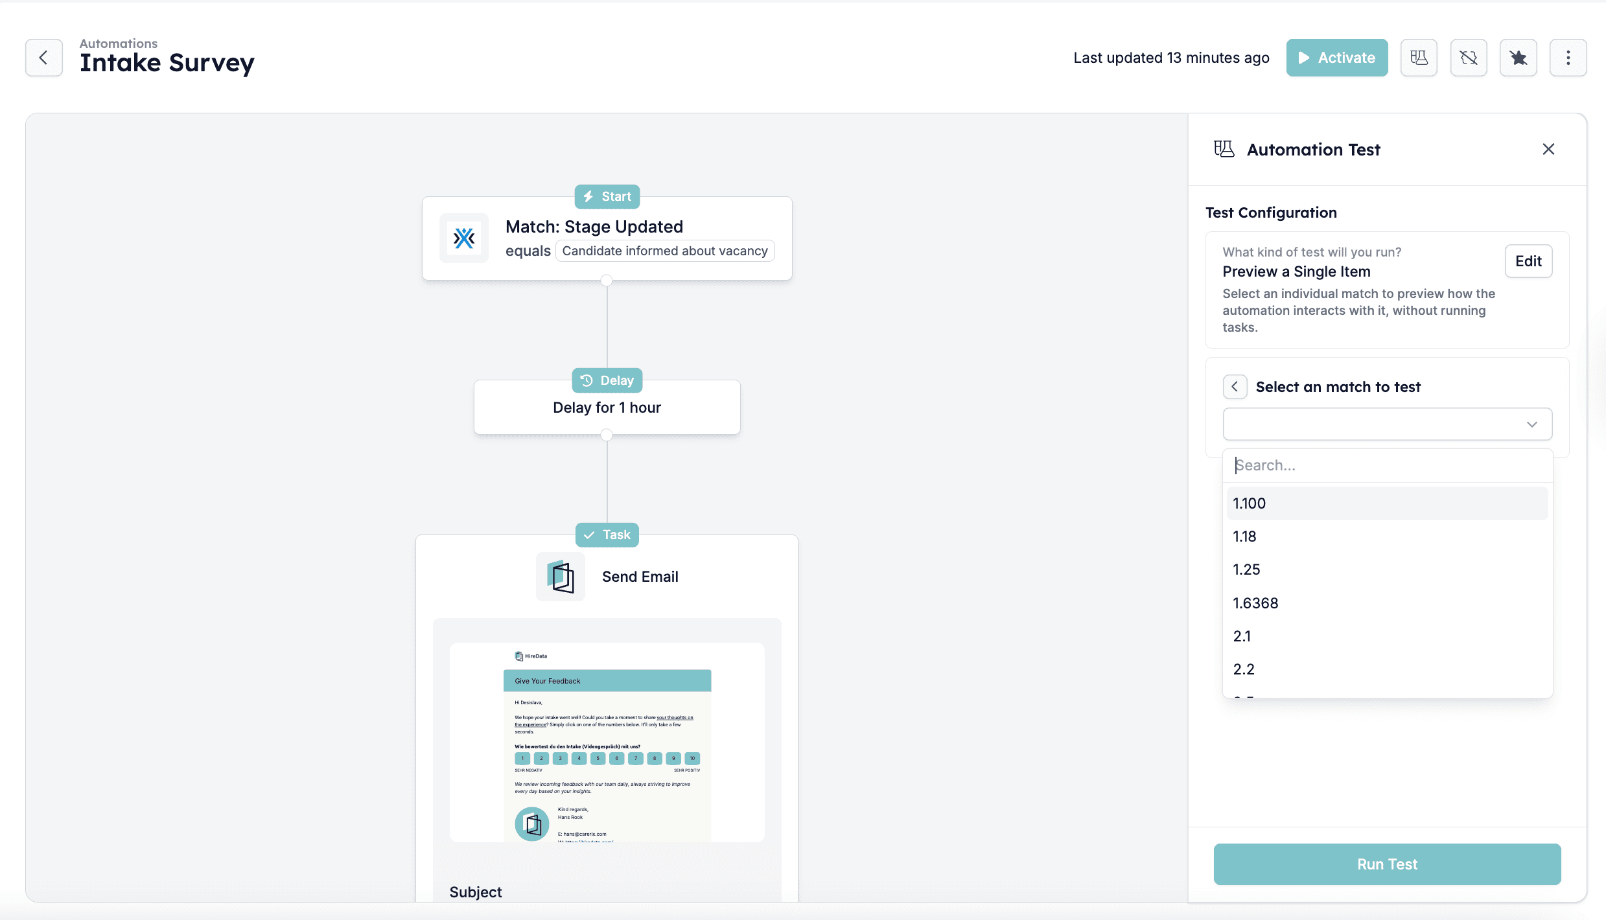Screen dimensions: 1606x920
Task: Click the Intake Survey title
Action: coord(167,63)
